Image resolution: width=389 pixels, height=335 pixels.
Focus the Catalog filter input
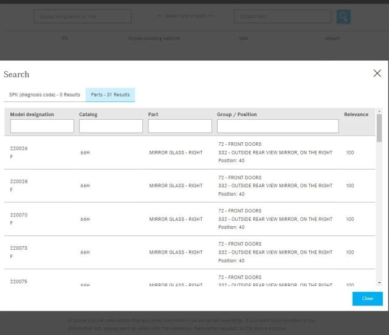point(111,126)
